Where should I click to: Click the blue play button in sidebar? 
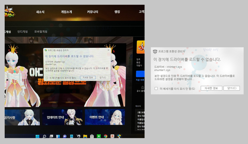coord(140,74)
